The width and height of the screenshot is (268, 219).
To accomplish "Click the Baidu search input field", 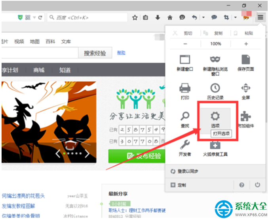I will [87, 17].
